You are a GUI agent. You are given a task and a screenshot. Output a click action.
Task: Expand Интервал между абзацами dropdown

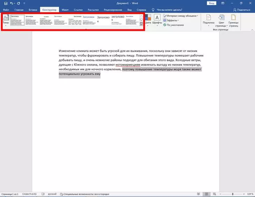coord(180,16)
